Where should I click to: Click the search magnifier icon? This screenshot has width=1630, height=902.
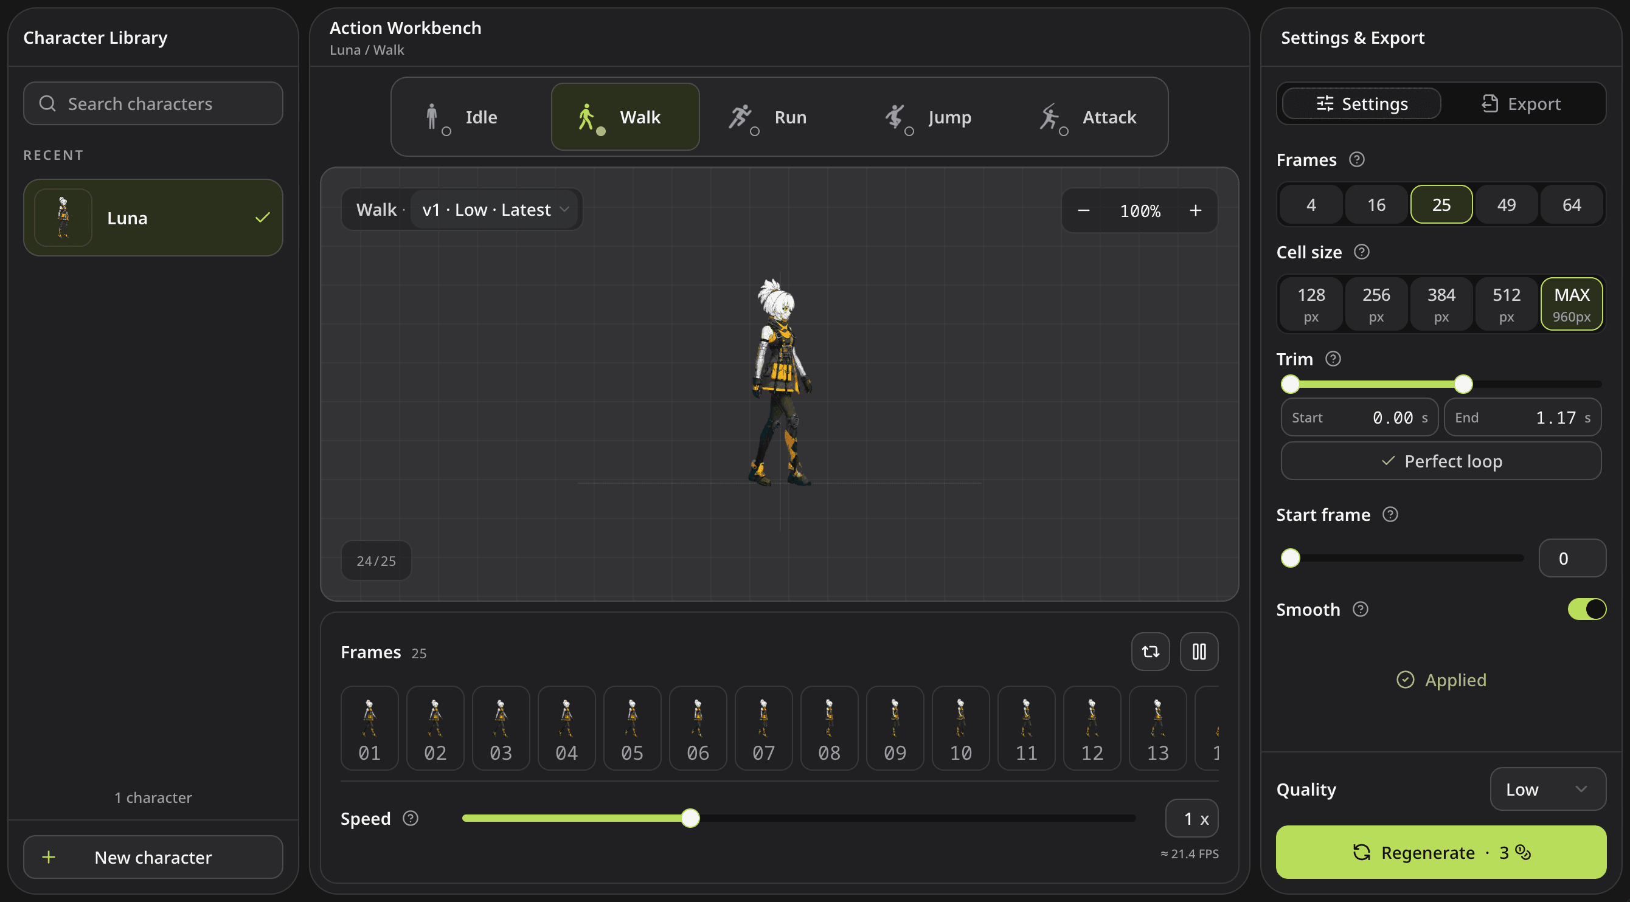click(47, 103)
